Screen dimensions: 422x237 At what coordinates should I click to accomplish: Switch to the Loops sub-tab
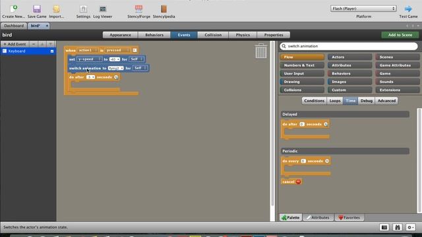335,101
